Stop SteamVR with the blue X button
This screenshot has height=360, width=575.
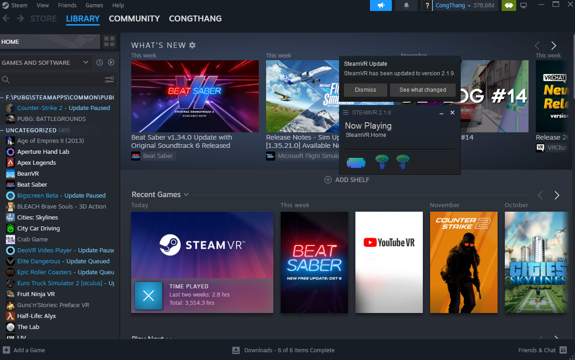tap(149, 296)
